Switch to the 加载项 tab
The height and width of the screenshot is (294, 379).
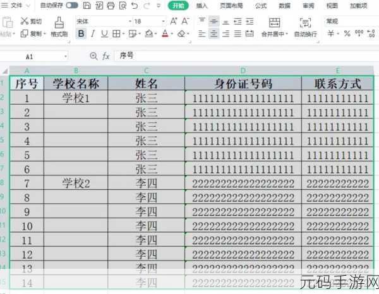tap(359, 6)
